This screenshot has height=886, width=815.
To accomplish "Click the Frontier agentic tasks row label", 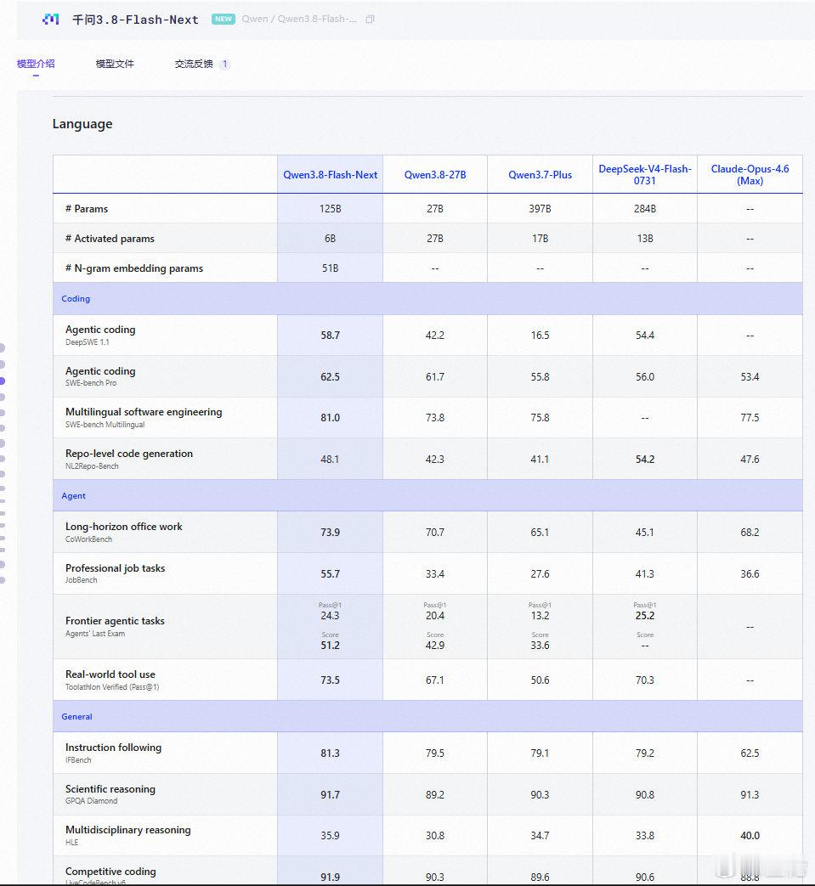I will tap(115, 620).
